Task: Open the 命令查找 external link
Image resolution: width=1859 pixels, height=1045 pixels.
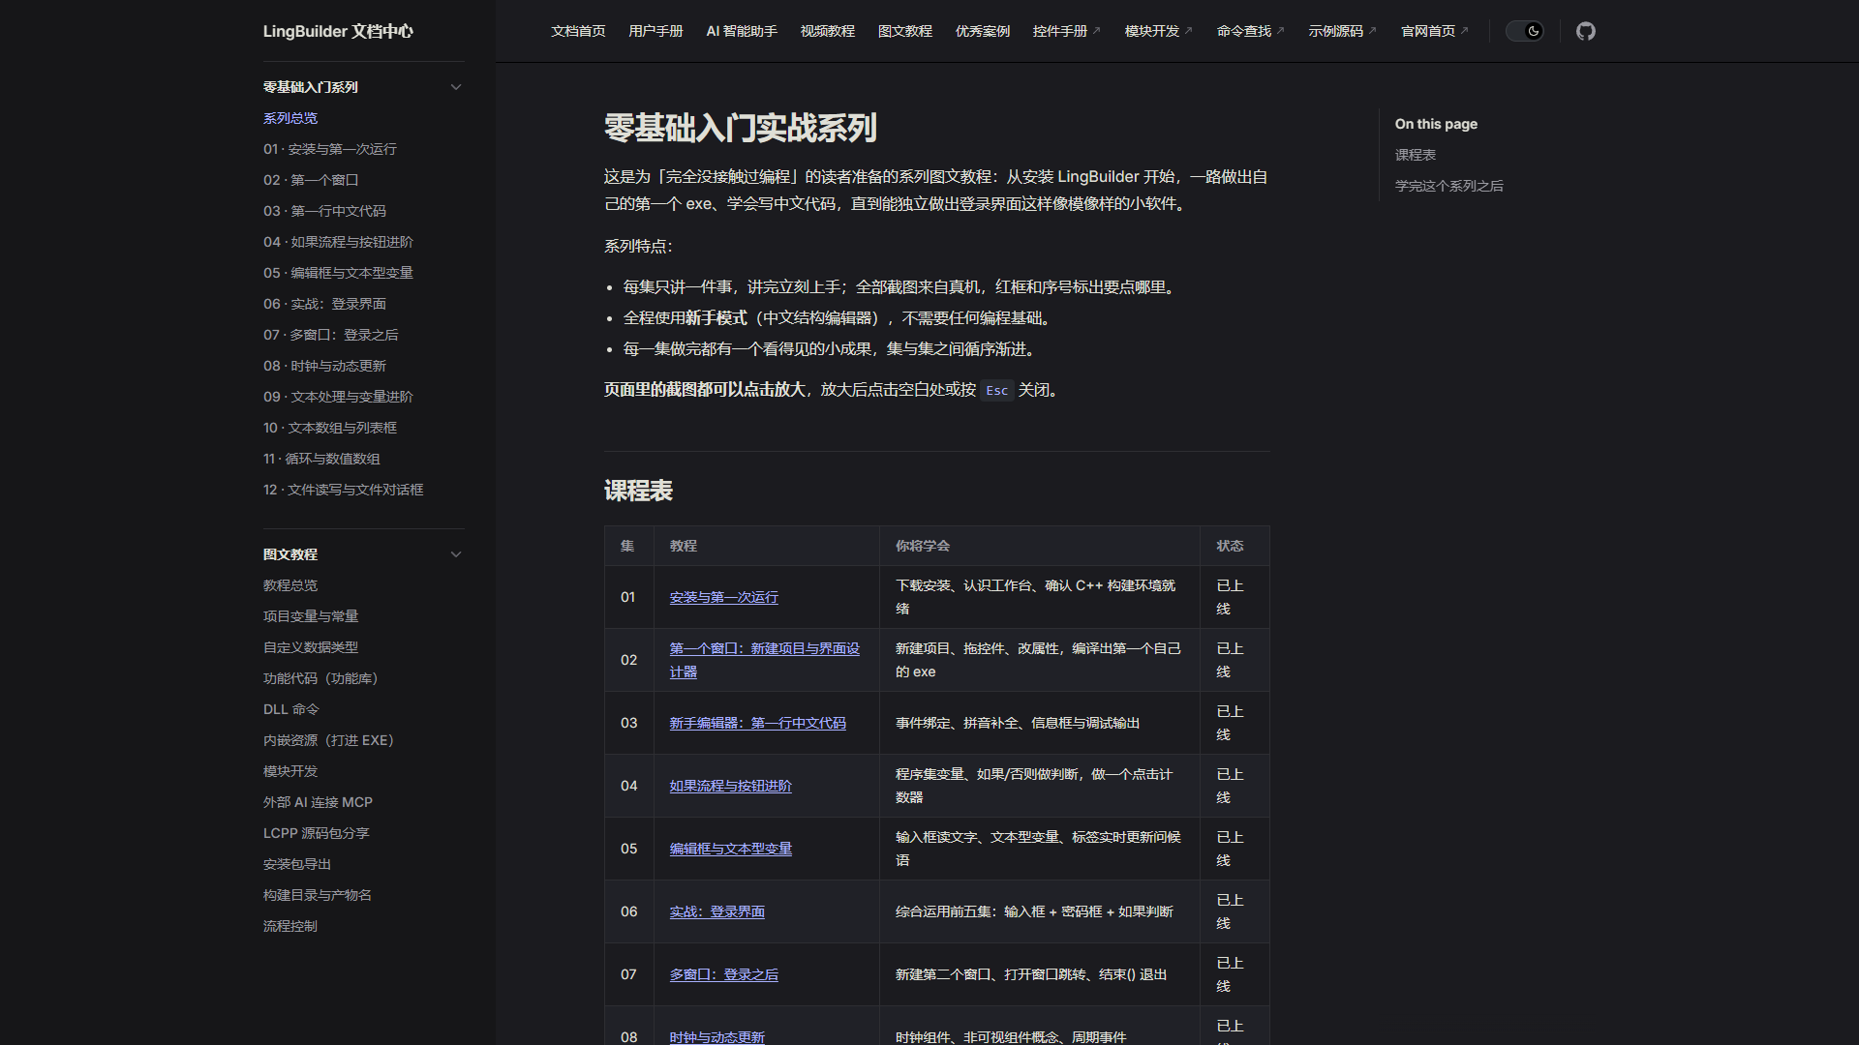Action: coord(1251,31)
